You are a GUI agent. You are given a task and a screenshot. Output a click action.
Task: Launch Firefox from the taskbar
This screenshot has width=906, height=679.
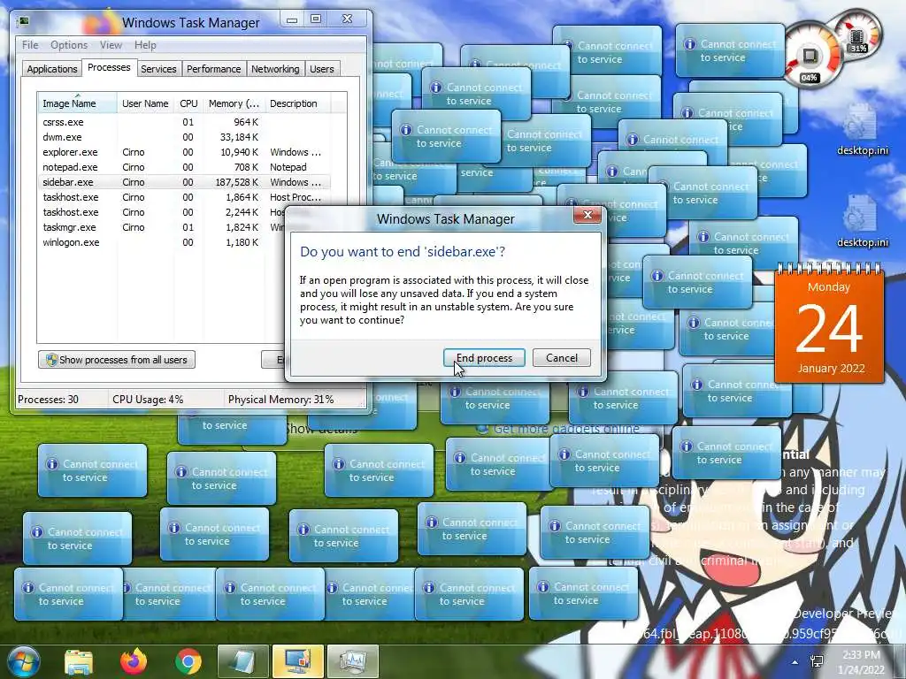coord(134,661)
